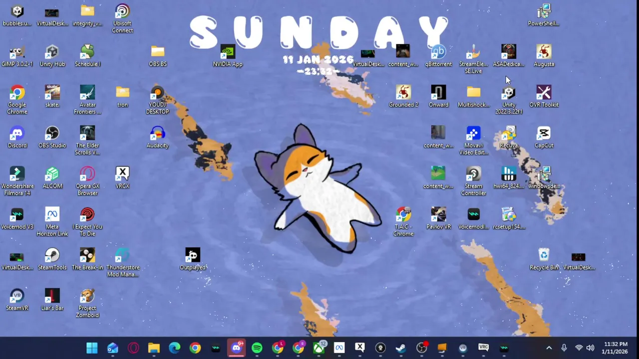Select the skate. game shortcut
639x359 pixels.
coord(52,96)
